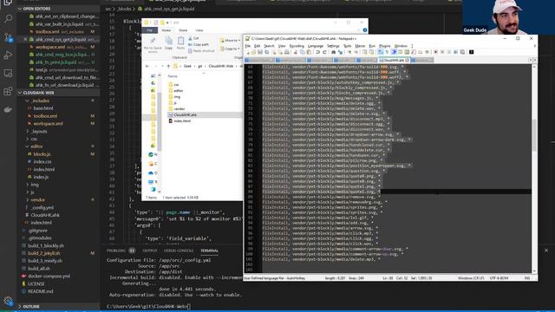This screenshot has height=312, width=555.
Task: Open the Manage gear at the bottom of the VS Code activity bar
Action: click(x=8, y=301)
